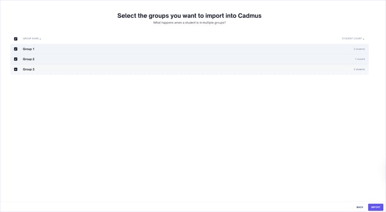Sort by the Student Count column header
Screen dimensions: 386x212
[x=352, y=39]
